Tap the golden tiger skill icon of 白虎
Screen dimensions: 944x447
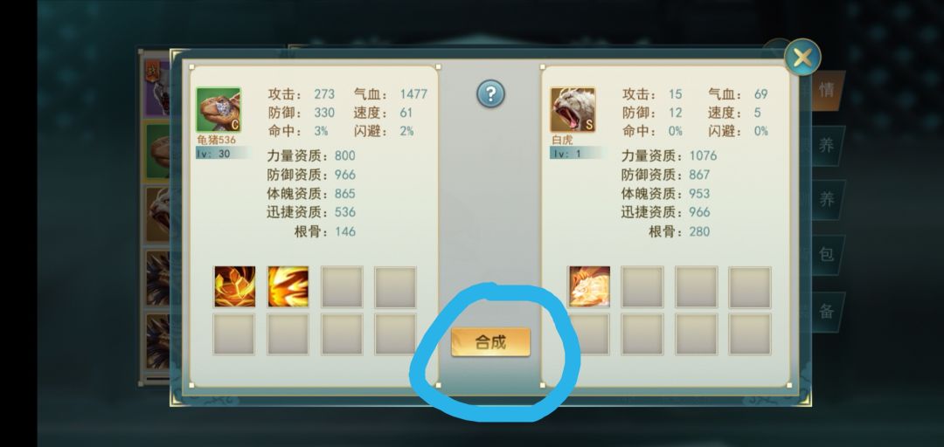589,287
